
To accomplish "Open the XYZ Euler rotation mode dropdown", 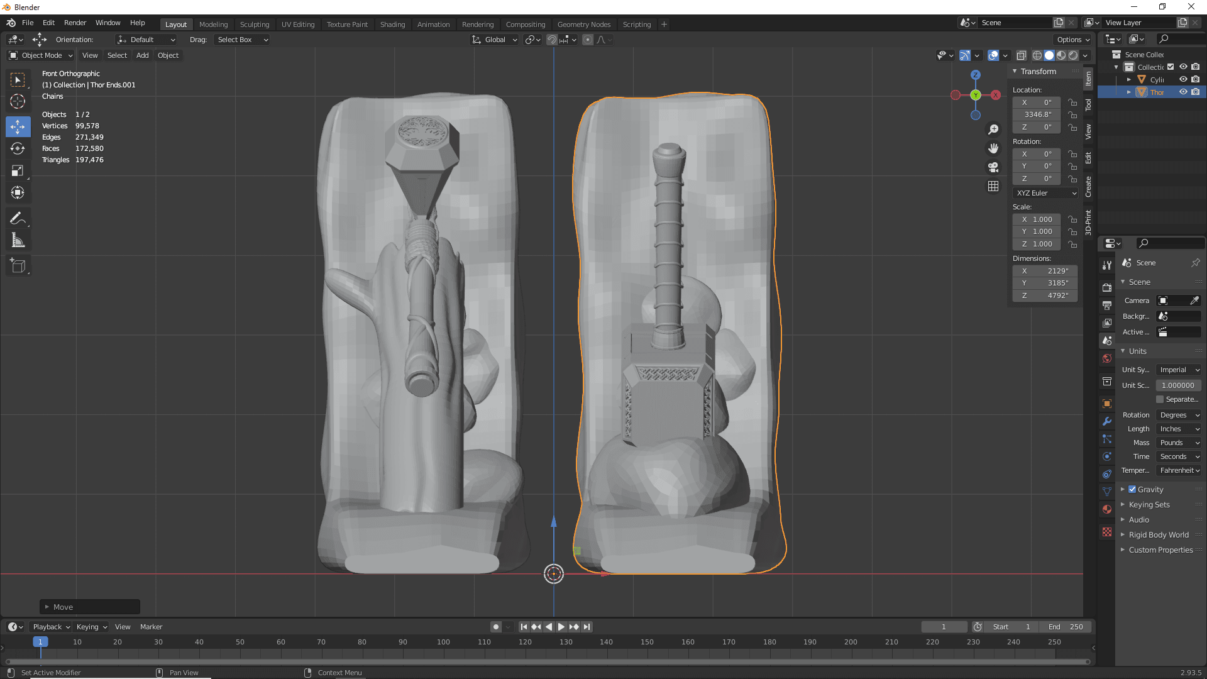I will pyautogui.click(x=1046, y=193).
